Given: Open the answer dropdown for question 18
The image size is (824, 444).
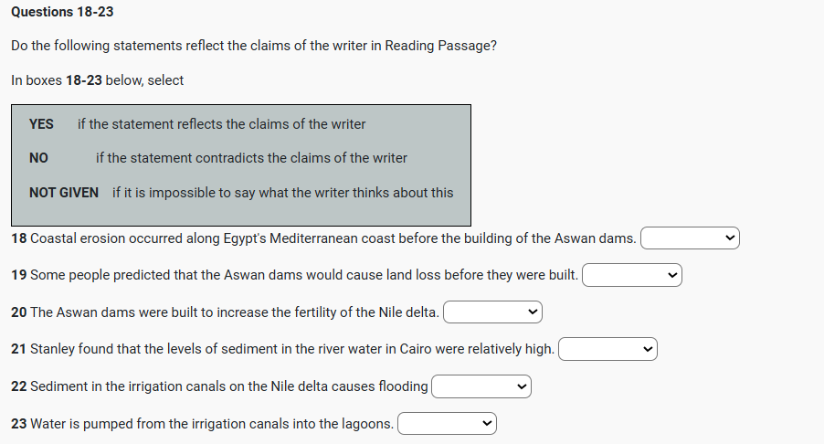Looking at the screenshot, I should point(690,238).
